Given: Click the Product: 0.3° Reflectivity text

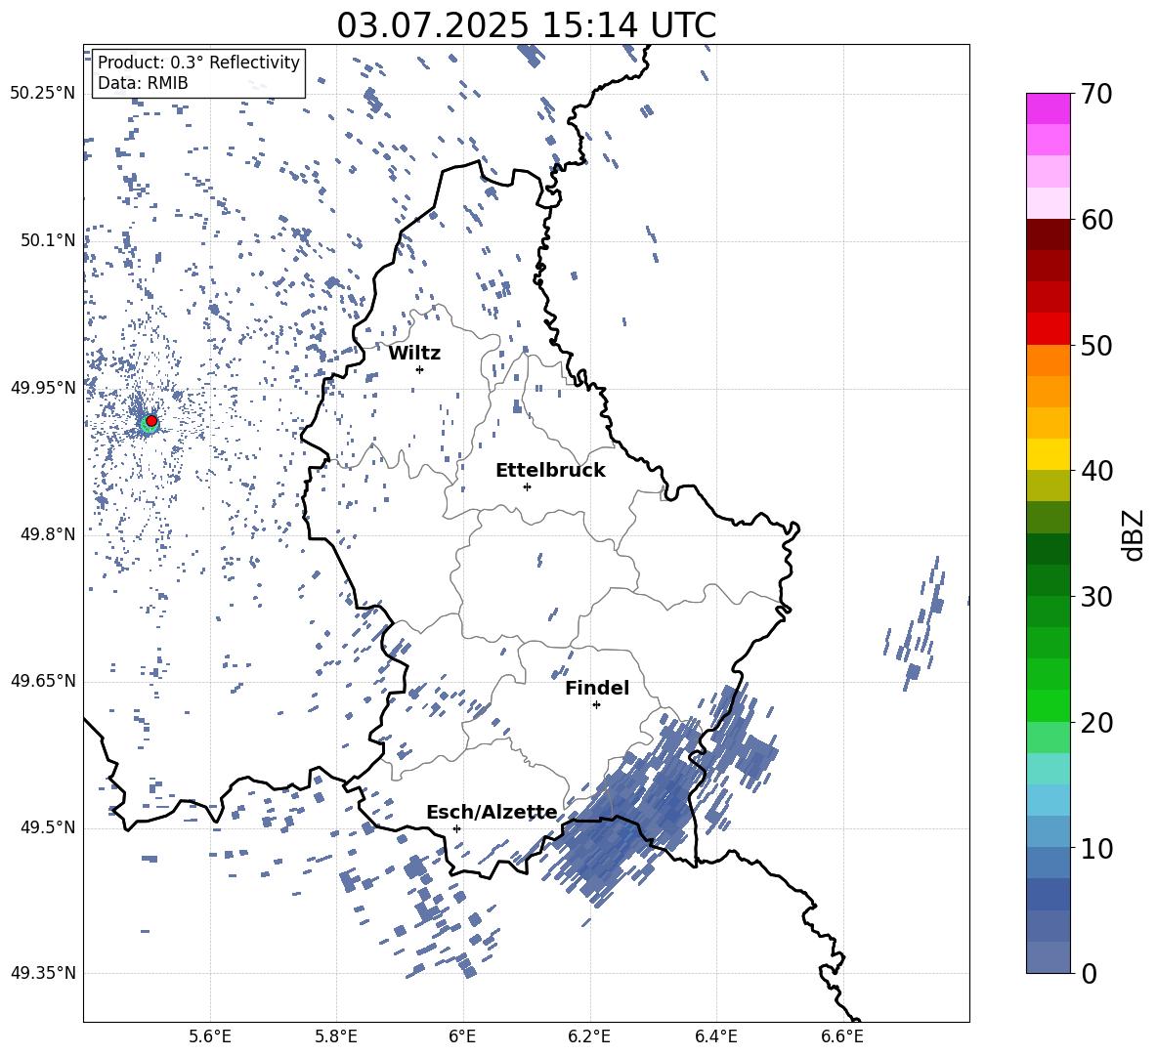Looking at the screenshot, I should tap(198, 62).
